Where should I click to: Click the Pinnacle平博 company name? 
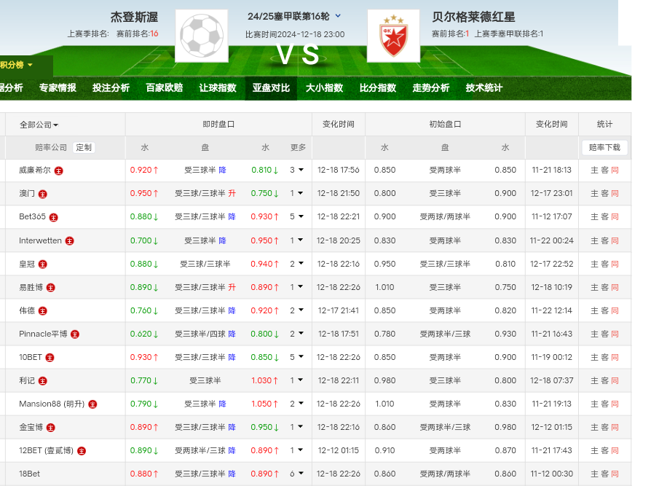[x=43, y=334]
